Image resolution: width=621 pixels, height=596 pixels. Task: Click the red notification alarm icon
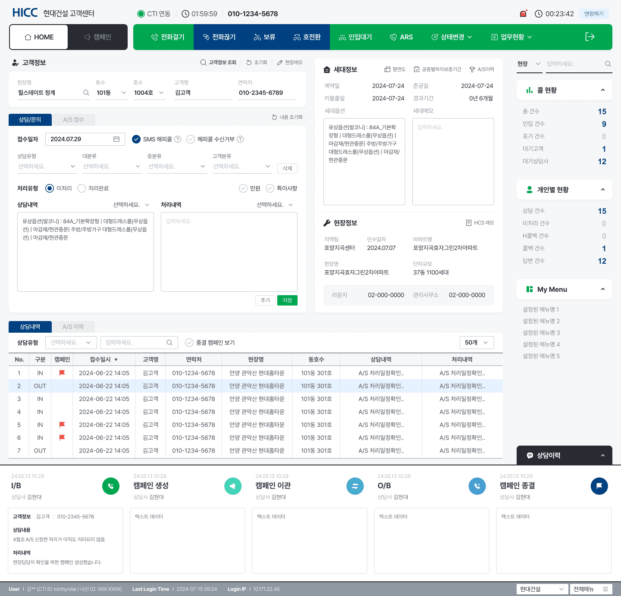click(x=523, y=14)
